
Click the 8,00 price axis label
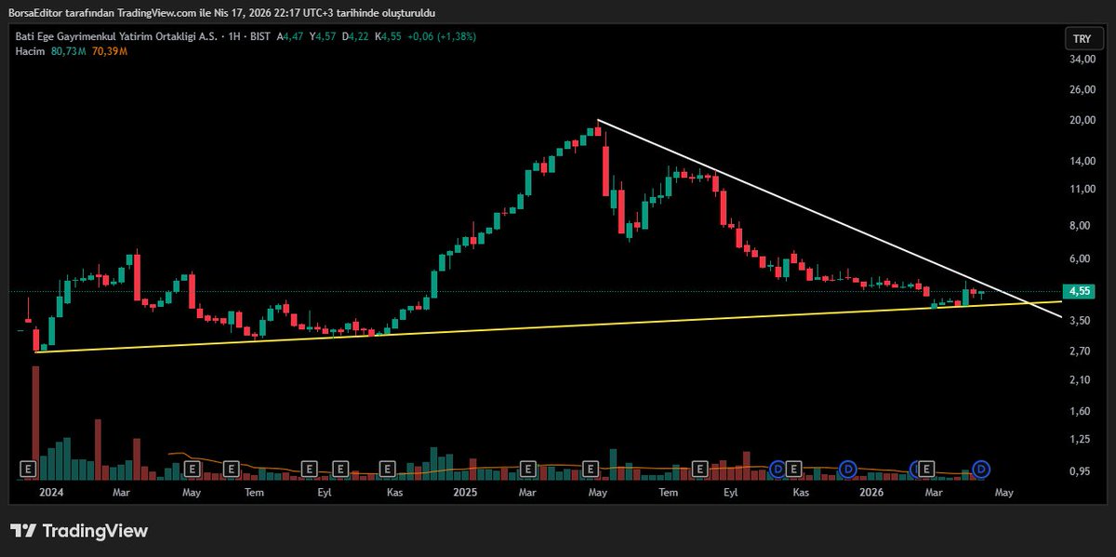click(x=1082, y=226)
